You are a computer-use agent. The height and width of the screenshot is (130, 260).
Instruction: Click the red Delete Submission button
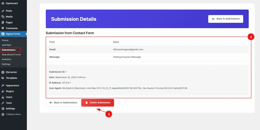pos(98,103)
